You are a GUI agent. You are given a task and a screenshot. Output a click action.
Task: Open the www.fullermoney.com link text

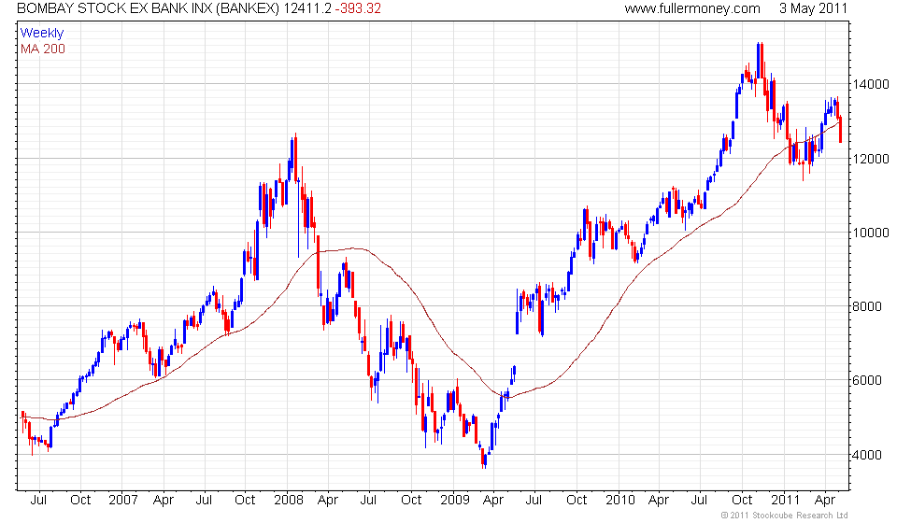point(692,8)
